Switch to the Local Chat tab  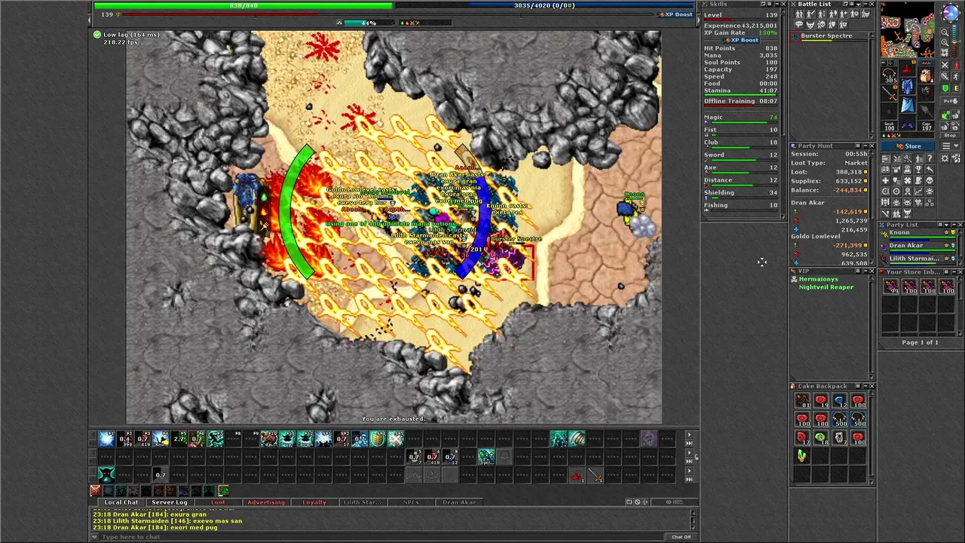[x=121, y=502]
